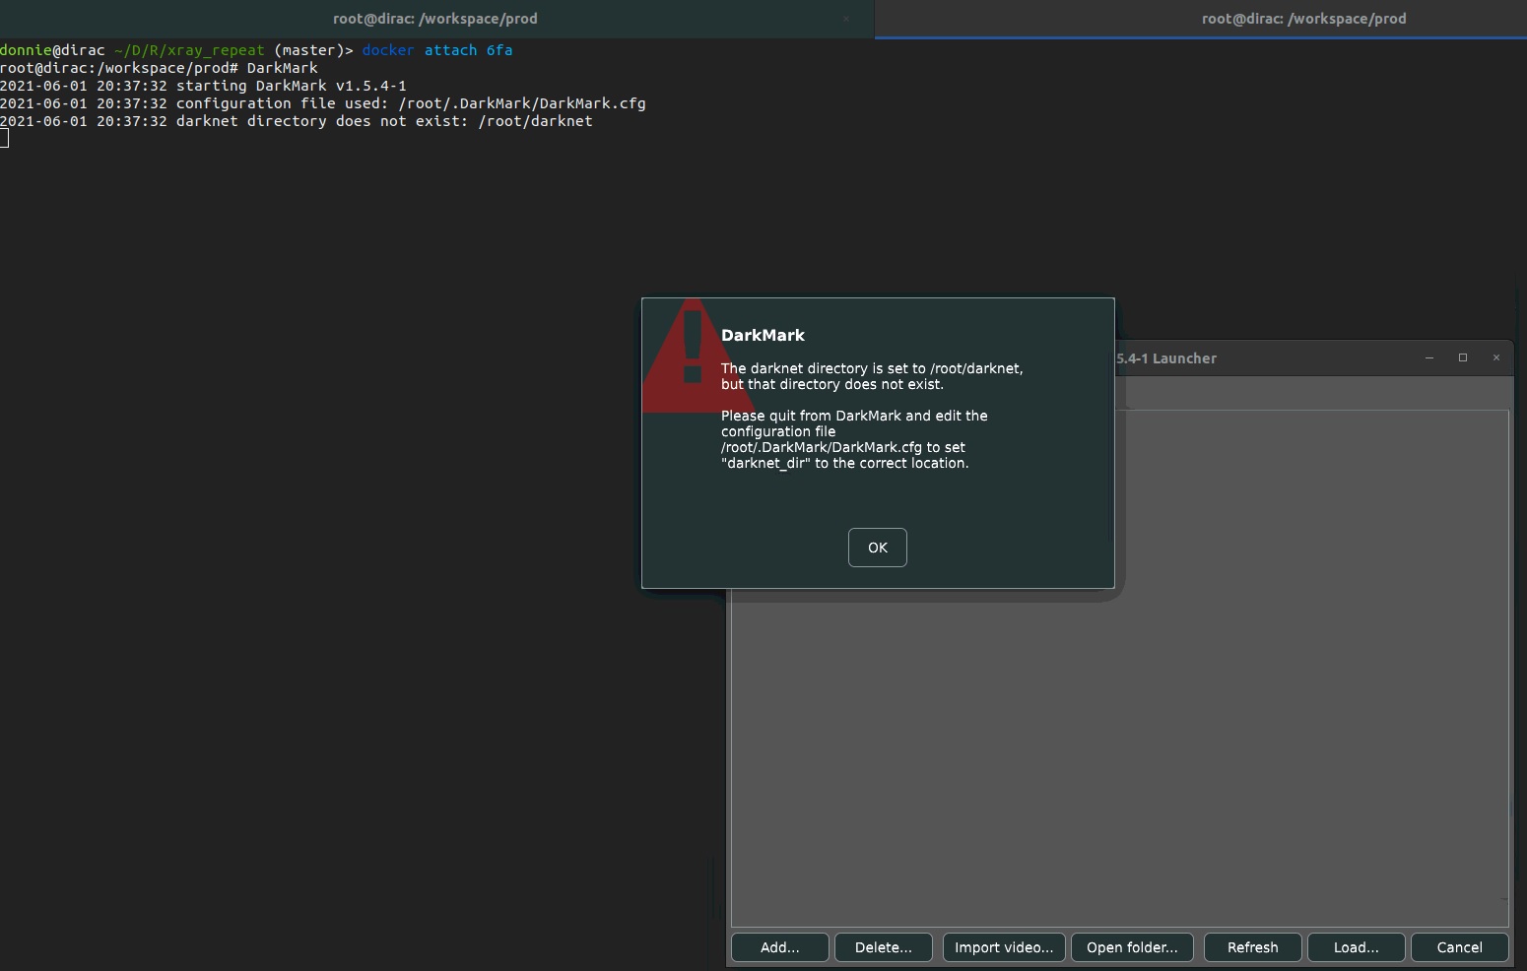Cancel the DarkMark Launcher window
Image resolution: width=1527 pixels, height=971 pixels.
tap(1460, 947)
